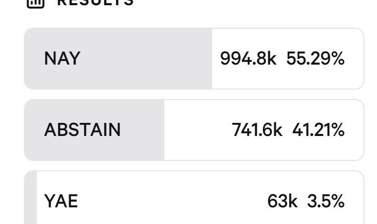Click the 741.6k vote count
377x224 pixels.
pos(257,130)
